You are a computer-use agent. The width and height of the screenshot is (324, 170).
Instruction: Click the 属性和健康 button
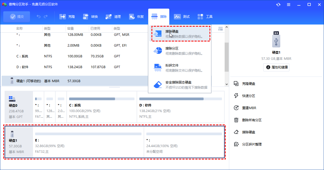[x=276, y=67]
